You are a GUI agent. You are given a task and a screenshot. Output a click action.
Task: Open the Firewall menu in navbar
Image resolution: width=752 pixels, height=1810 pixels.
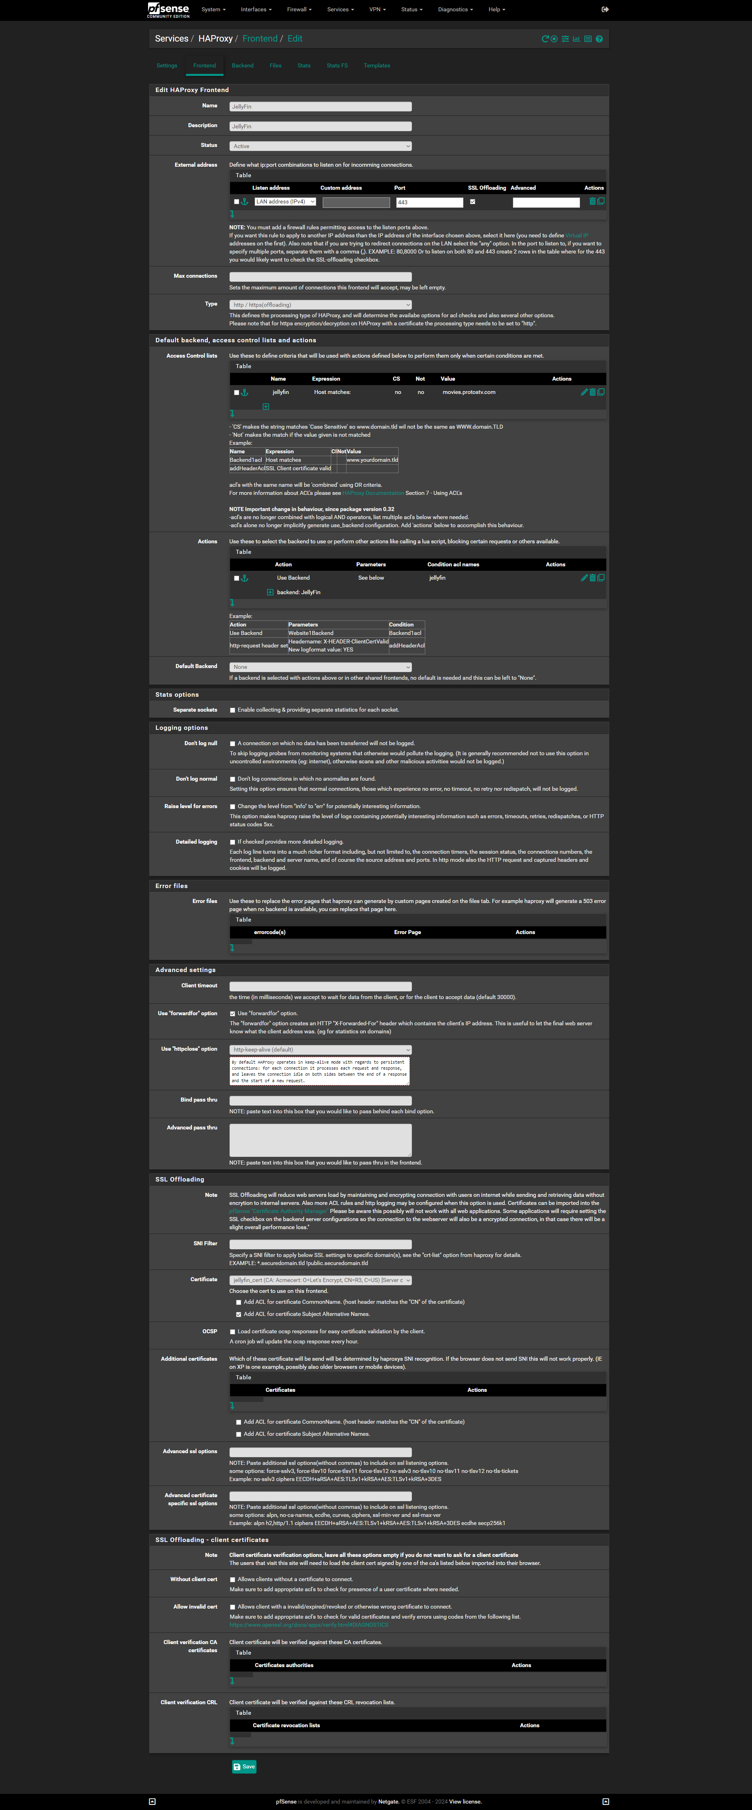click(x=299, y=10)
